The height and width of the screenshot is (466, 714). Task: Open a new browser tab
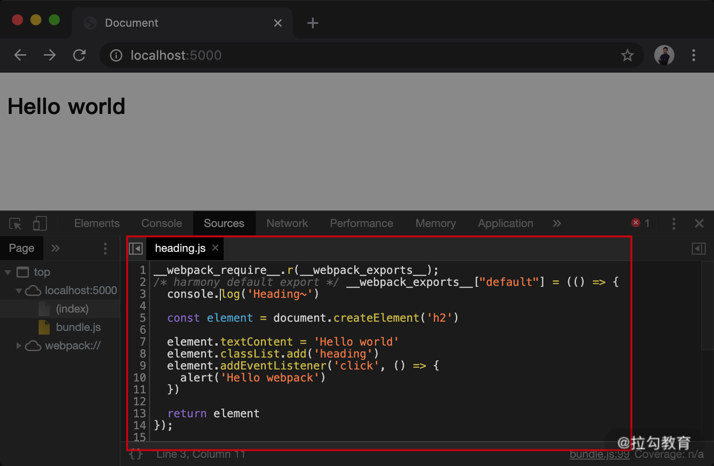point(313,23)
